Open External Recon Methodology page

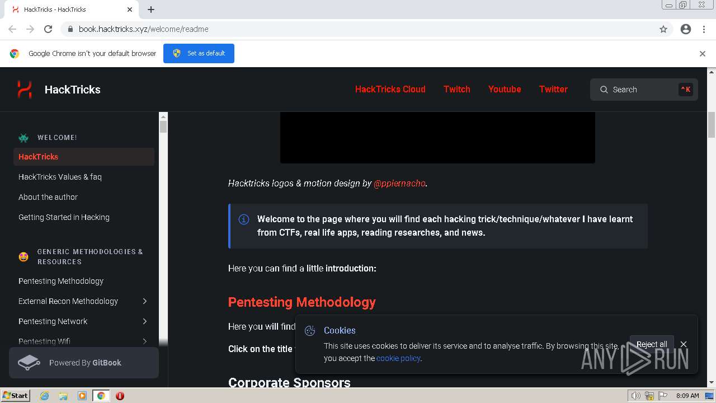tap(68, 301)
